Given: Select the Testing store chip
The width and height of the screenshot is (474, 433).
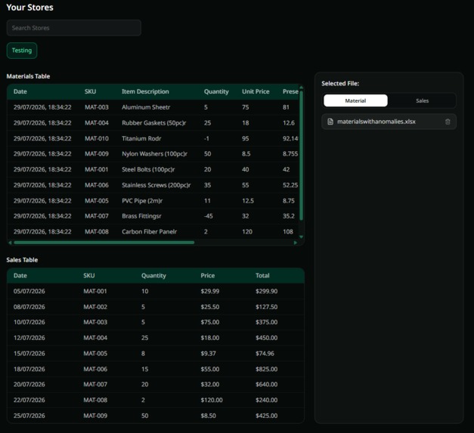Looking at the screenshot, I should click(22, 51).
